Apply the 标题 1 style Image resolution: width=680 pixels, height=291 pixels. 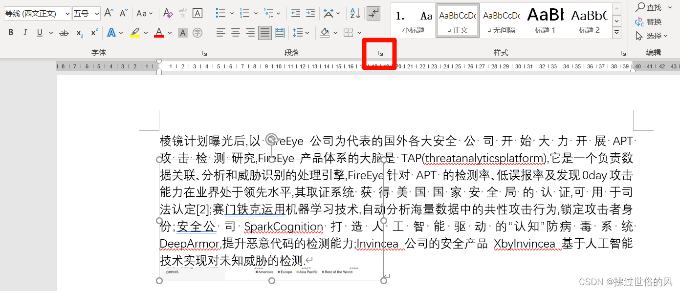tap(545, 21)
